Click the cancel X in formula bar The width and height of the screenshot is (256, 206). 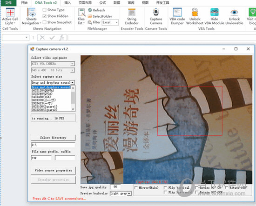(42, 38)
